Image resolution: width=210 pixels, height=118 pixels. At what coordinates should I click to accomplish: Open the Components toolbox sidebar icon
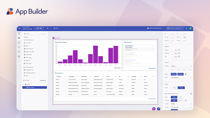tap(19, 38)
